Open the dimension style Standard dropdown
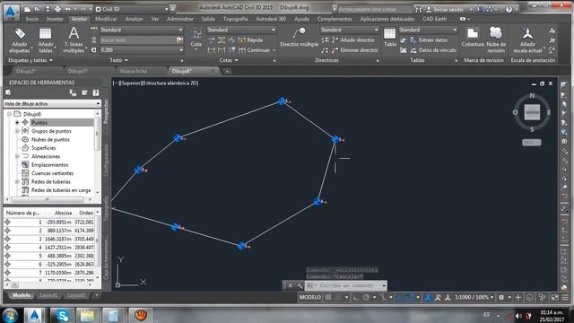Screen dimensions: 574x323 point(241,30)
